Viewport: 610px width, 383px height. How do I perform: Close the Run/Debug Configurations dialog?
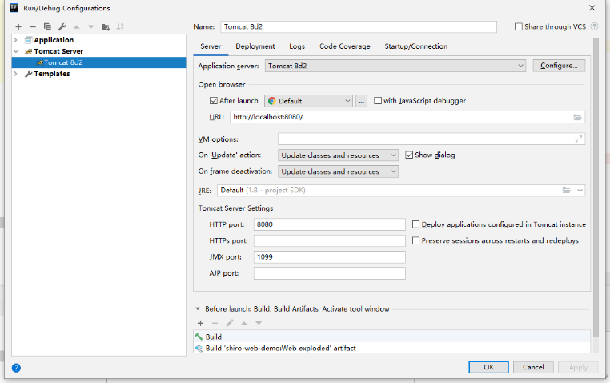592,8
